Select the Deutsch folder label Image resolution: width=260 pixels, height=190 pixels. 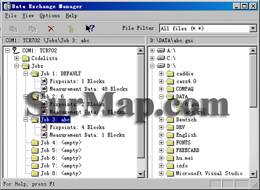(x=186, y=120)
